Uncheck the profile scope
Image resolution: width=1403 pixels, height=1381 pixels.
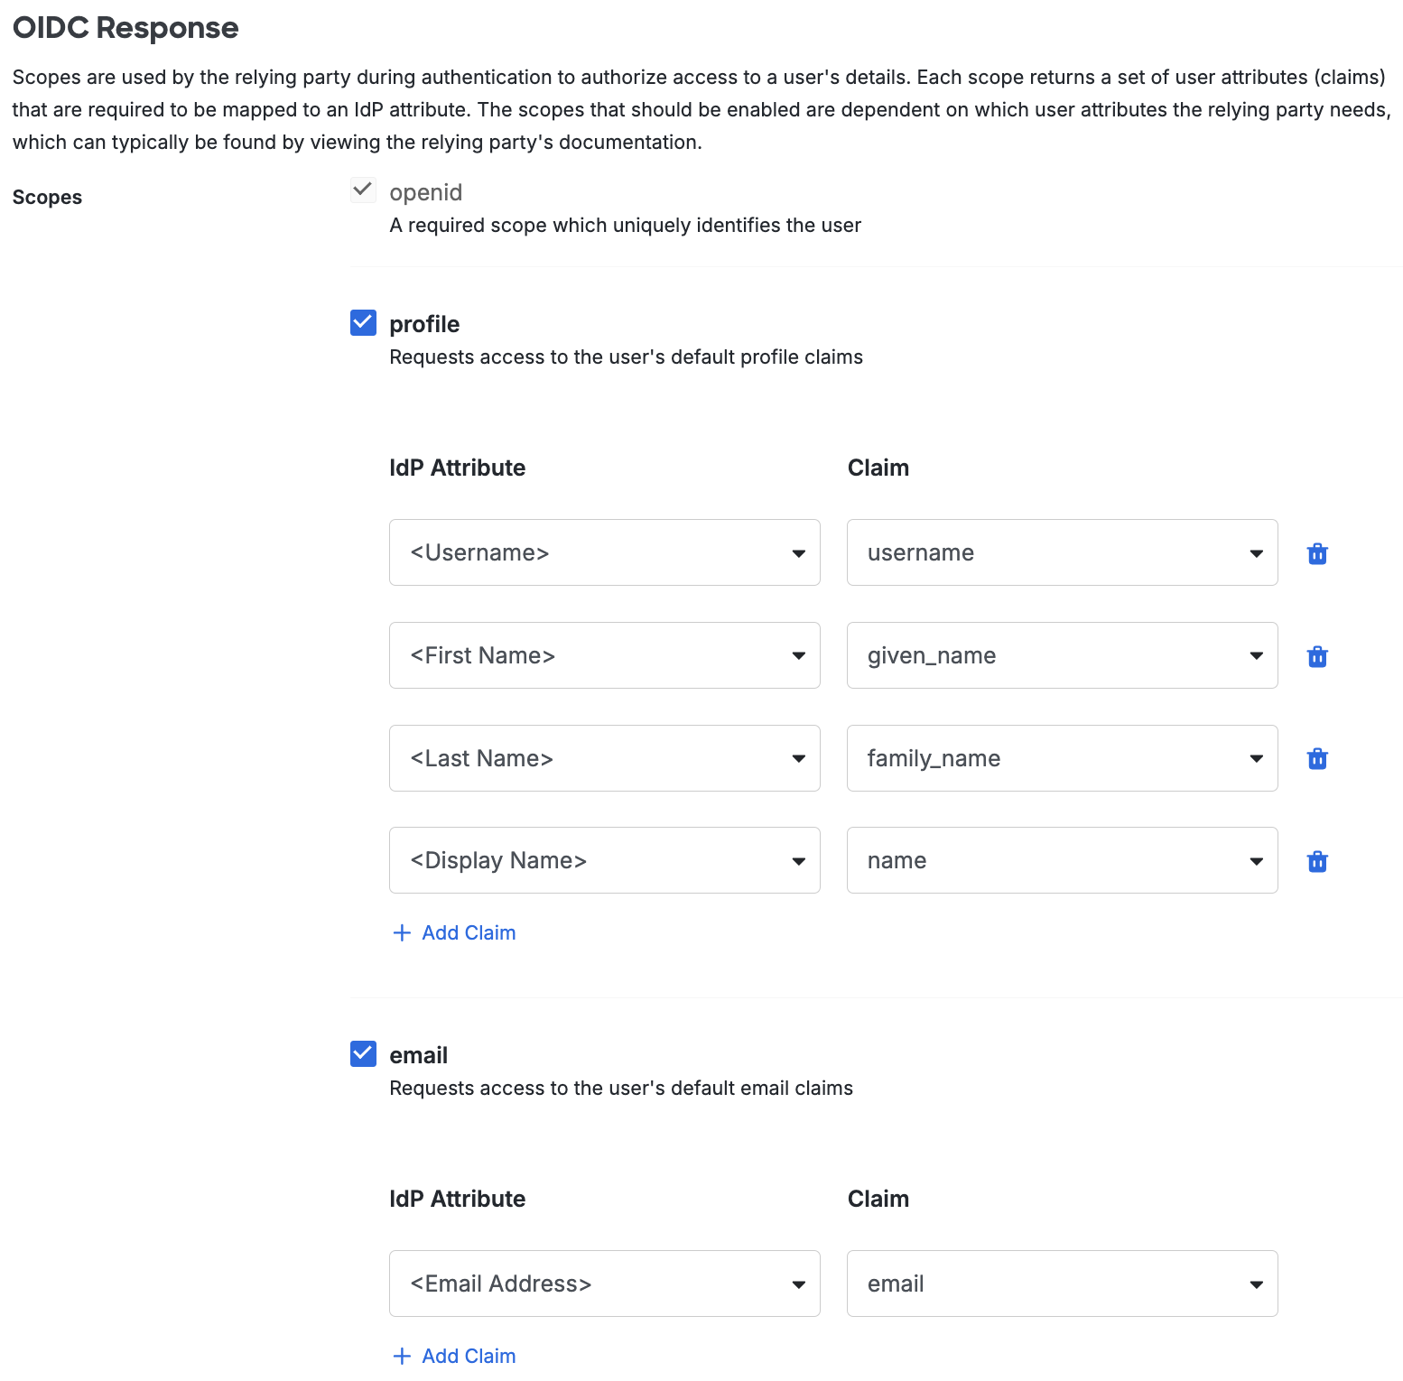(362, 322)
